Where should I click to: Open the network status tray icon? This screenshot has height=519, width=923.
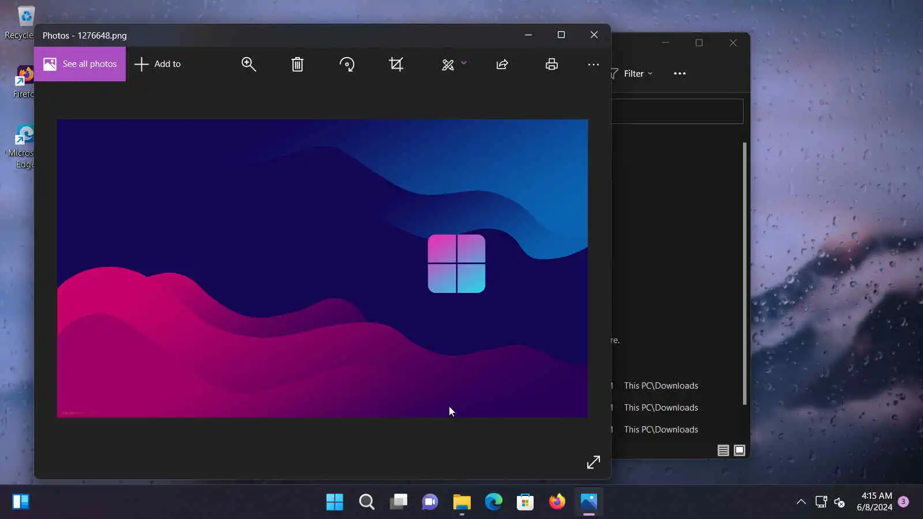coord(821,502)
